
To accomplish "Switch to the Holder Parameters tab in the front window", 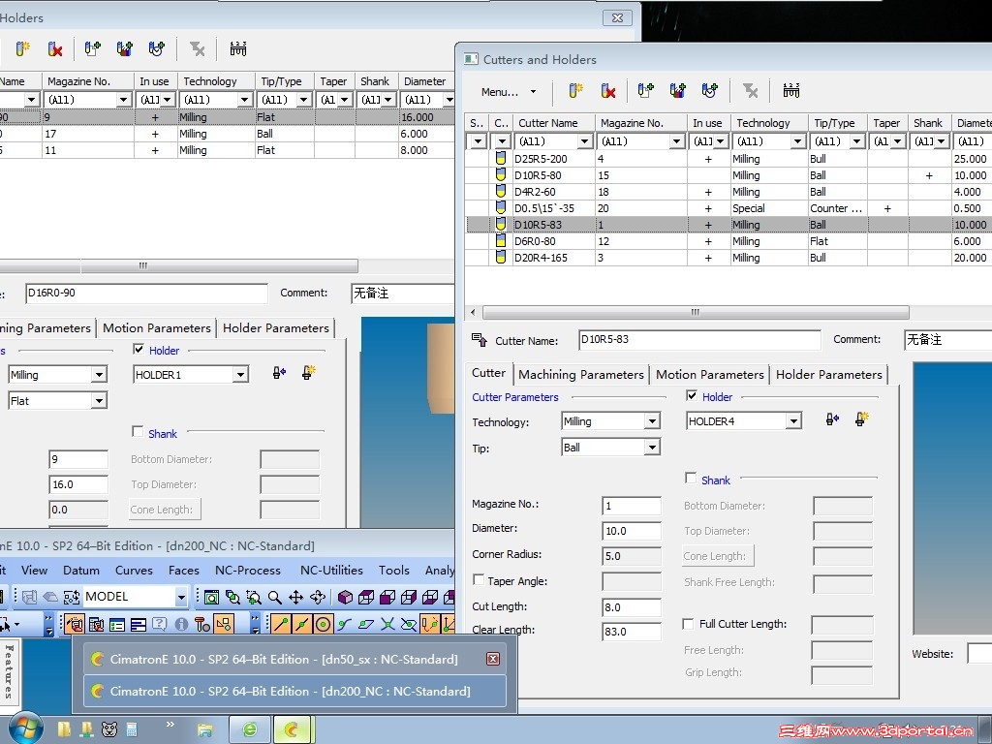I will (x=829, y=375).
